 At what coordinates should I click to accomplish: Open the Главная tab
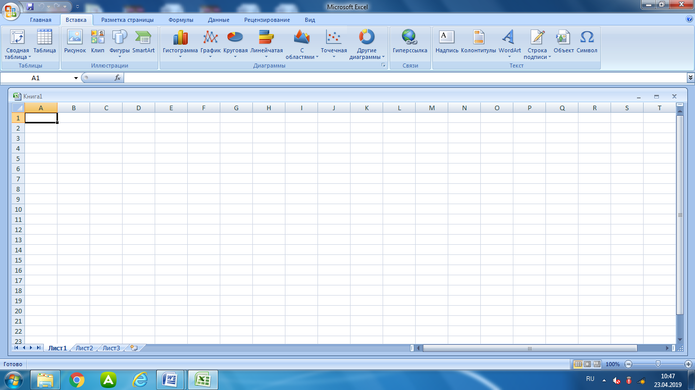pos(41,20)
